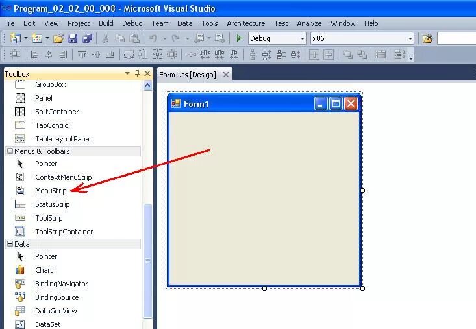Click the Make Same Width icon
Viewport: 476px width, 329px height.
(129, 55)
